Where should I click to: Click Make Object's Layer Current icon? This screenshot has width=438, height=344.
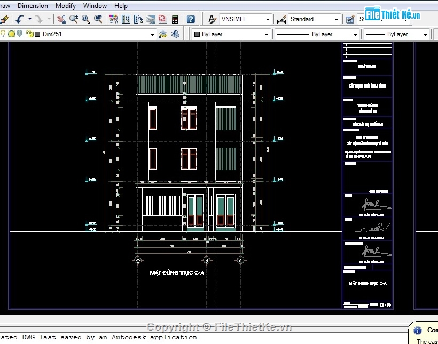pos(163,34)
